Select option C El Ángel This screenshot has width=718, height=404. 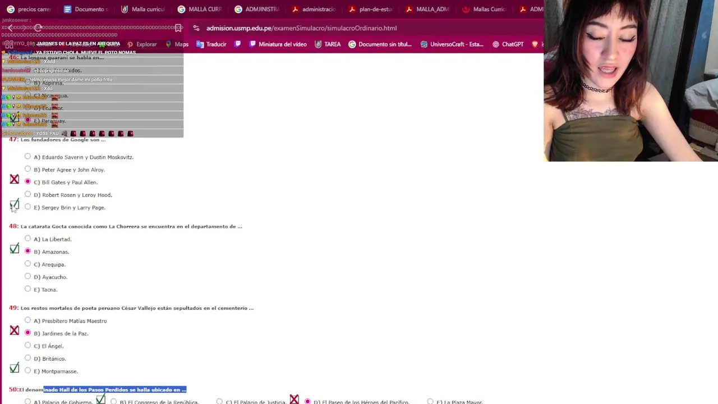coord(27,346)
